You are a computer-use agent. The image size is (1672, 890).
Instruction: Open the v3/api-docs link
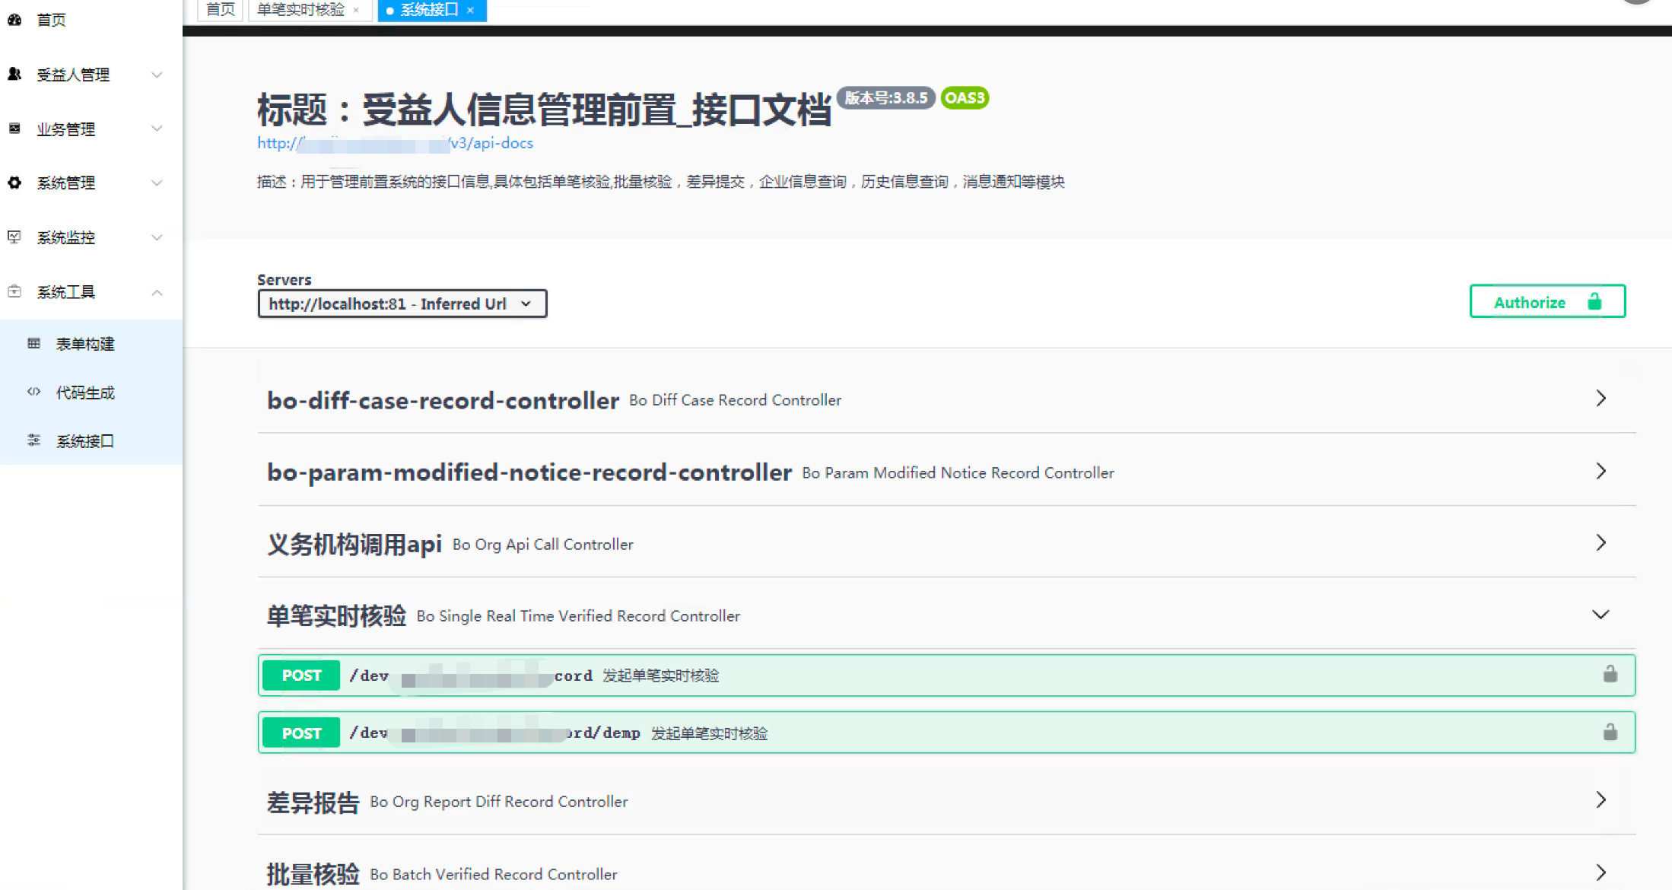[x=396, y=143]
